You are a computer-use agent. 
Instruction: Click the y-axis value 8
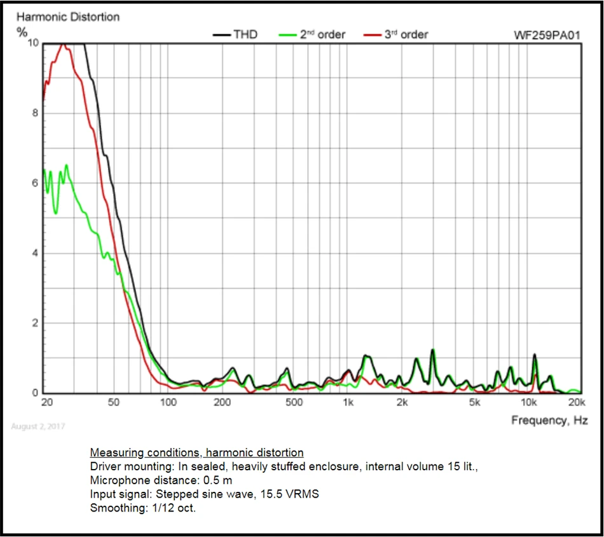tap(36, 113)
